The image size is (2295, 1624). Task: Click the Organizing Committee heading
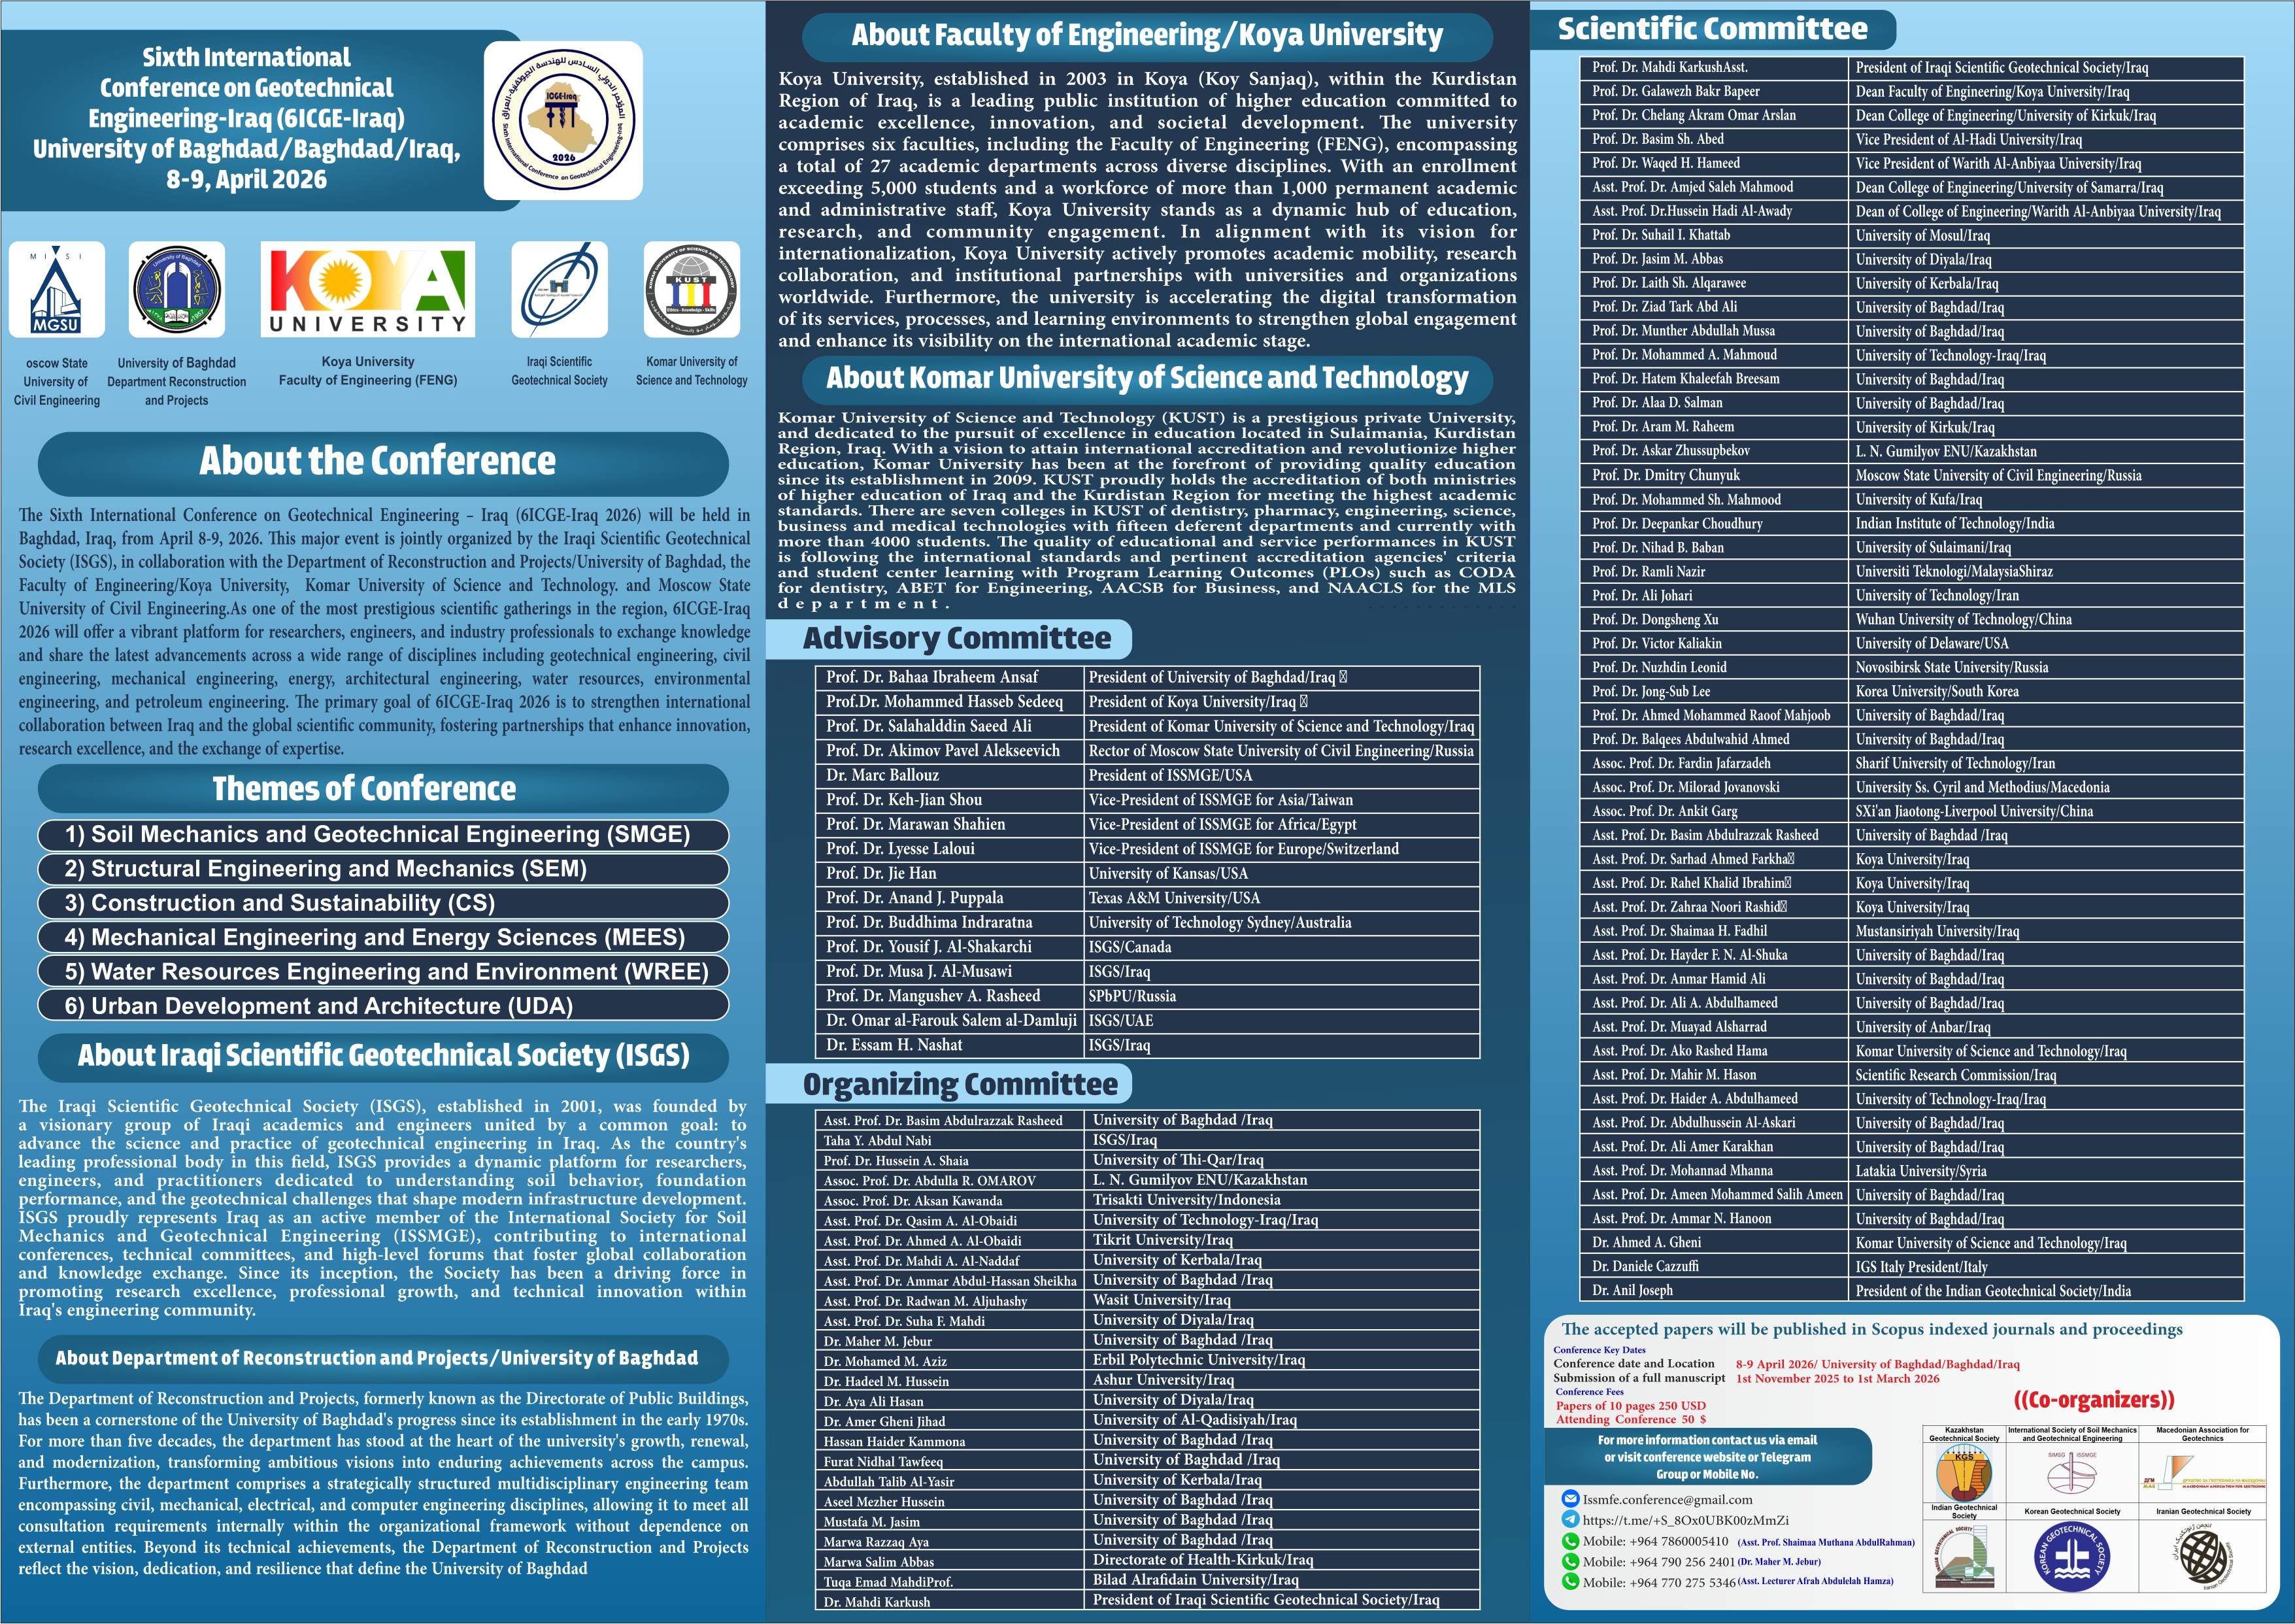point(960,1084)
